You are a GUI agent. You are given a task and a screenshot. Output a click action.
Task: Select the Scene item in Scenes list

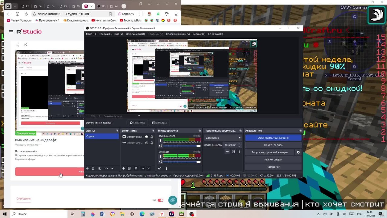click(102, 137)
